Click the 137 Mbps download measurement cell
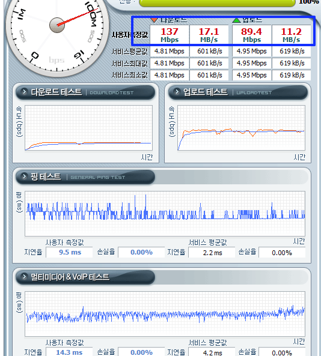This screenshot has width=321, height=356. (x=170, y=34)
